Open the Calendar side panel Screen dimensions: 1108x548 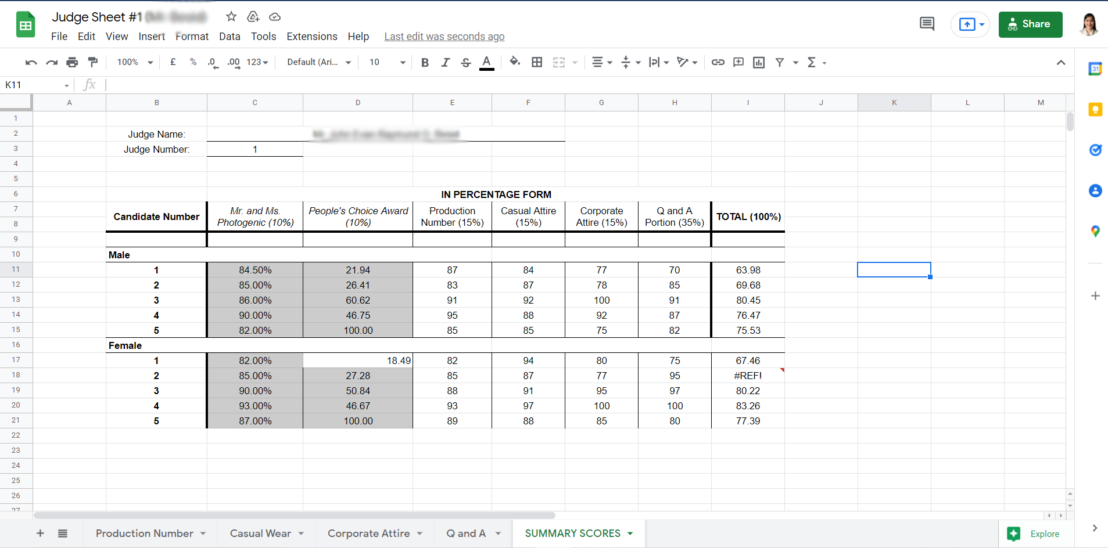tap(1095, 68)
